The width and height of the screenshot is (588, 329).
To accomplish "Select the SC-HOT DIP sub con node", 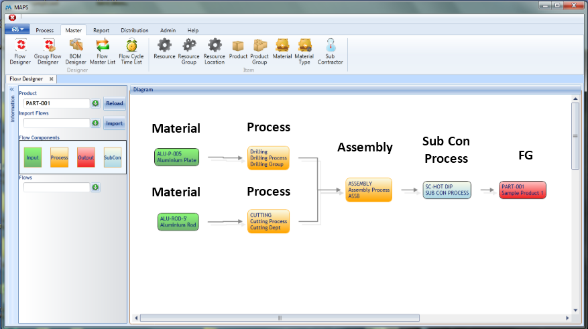I will (447, 190).
